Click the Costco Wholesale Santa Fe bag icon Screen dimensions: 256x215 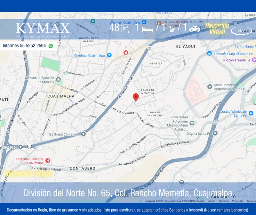pos(251,113)
